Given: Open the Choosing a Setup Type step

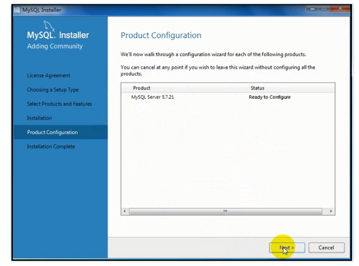Looking at the screenshot, I should [x=53, y=90].
